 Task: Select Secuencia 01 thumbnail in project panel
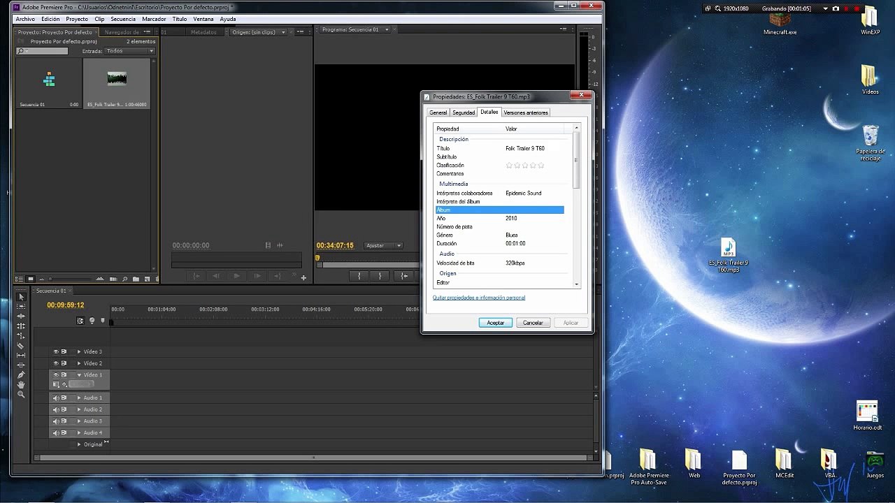click(x=49, y=79)
